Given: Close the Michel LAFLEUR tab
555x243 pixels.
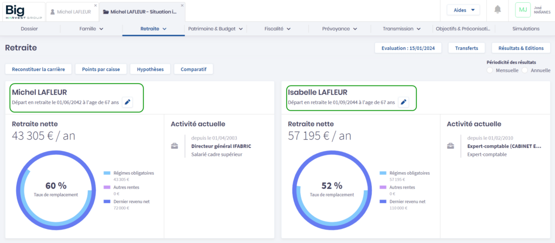Looking at the screenshot, I should click(x=96, y=5).
